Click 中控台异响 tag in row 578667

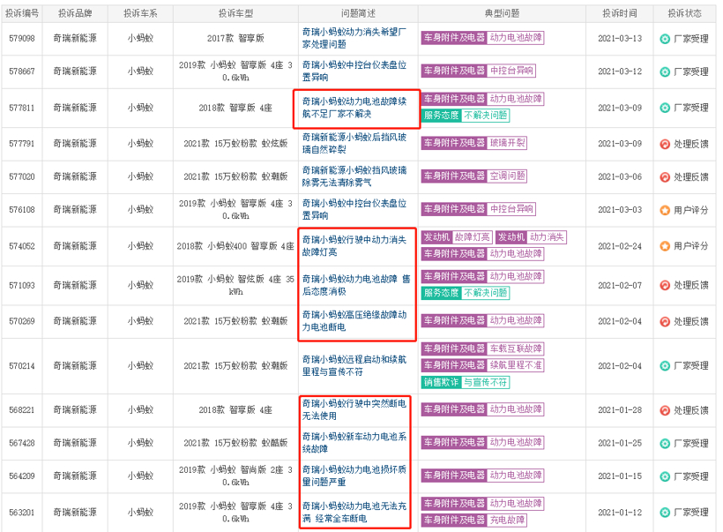point(511,71)
